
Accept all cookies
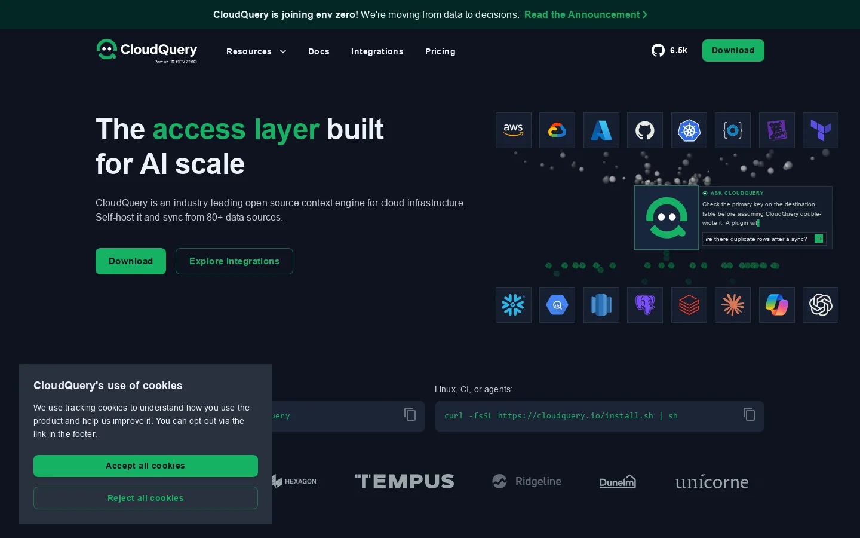tap(146, 466)
